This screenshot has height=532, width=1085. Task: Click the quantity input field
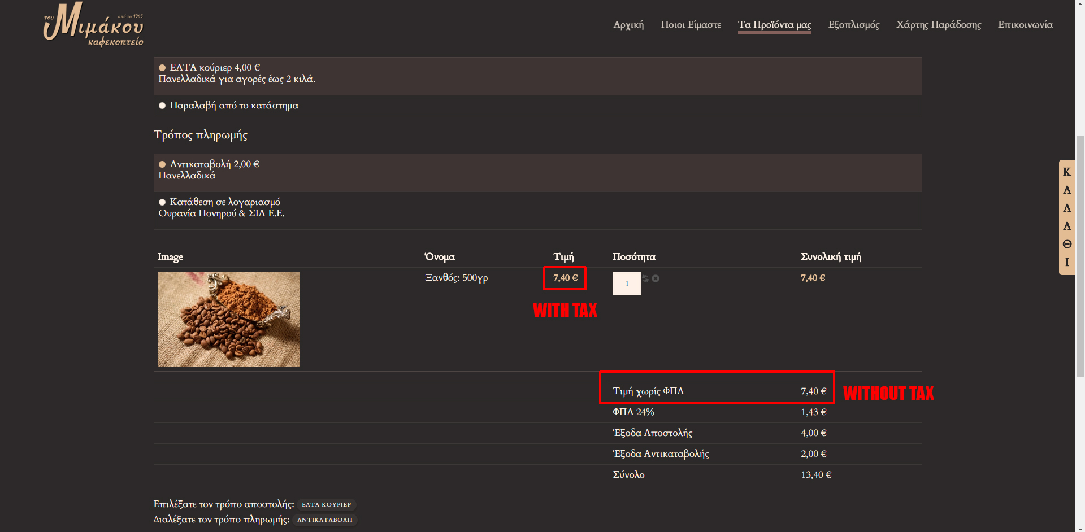point(627,284)
